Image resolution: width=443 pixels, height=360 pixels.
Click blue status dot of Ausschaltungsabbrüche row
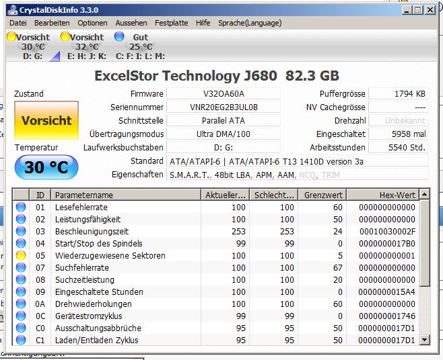tap(21, 328)
